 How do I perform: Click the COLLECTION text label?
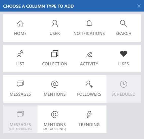[x=55, y=64]
